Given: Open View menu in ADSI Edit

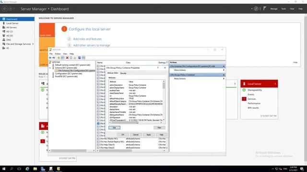Looking at the screenshot, I should pos(65,54).
